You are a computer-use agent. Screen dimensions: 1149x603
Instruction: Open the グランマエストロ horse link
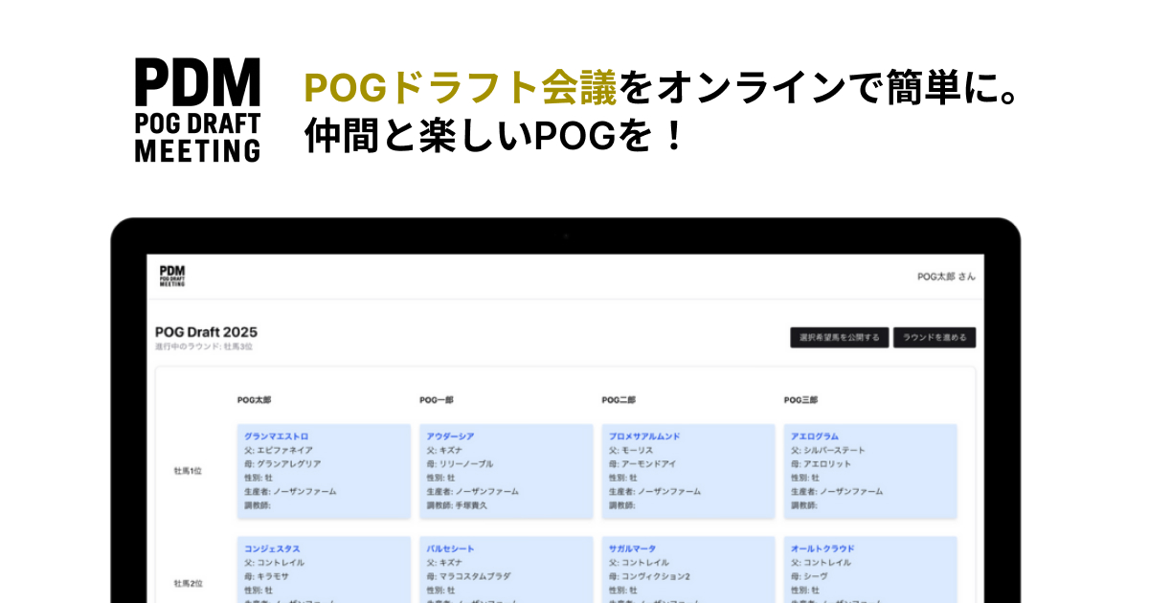(x=278, y=435)
